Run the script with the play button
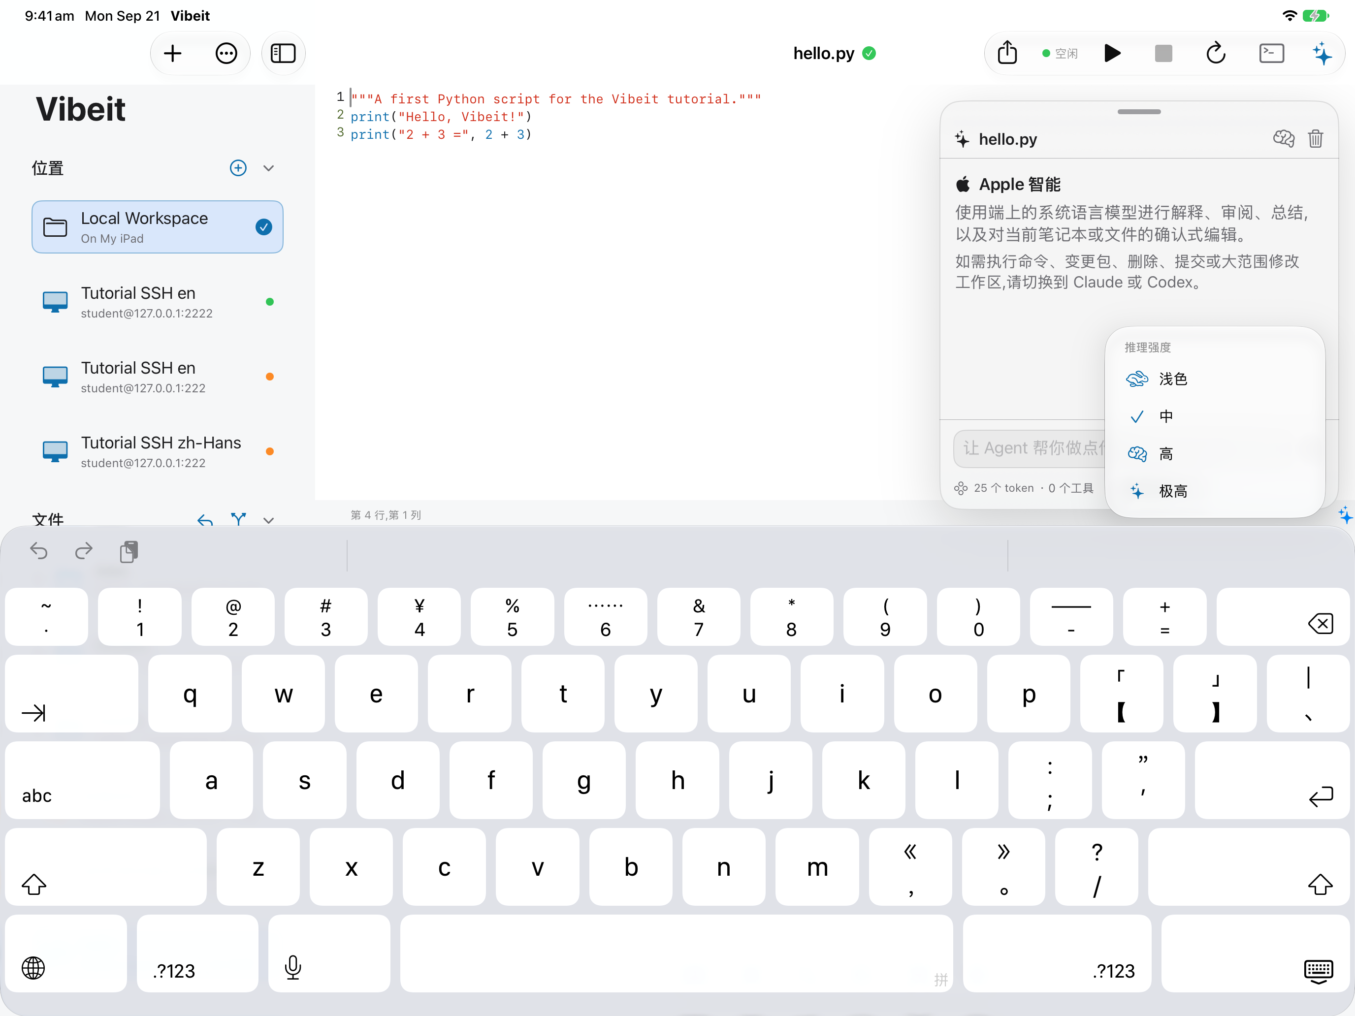This screenshot has height=1016, width=1355. click(1112, 53)
